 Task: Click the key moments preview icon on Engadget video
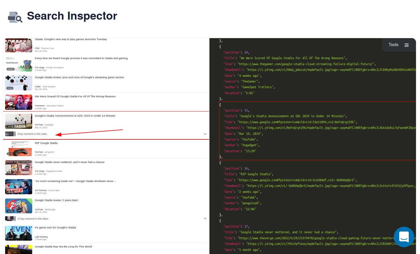click(10, 134)
